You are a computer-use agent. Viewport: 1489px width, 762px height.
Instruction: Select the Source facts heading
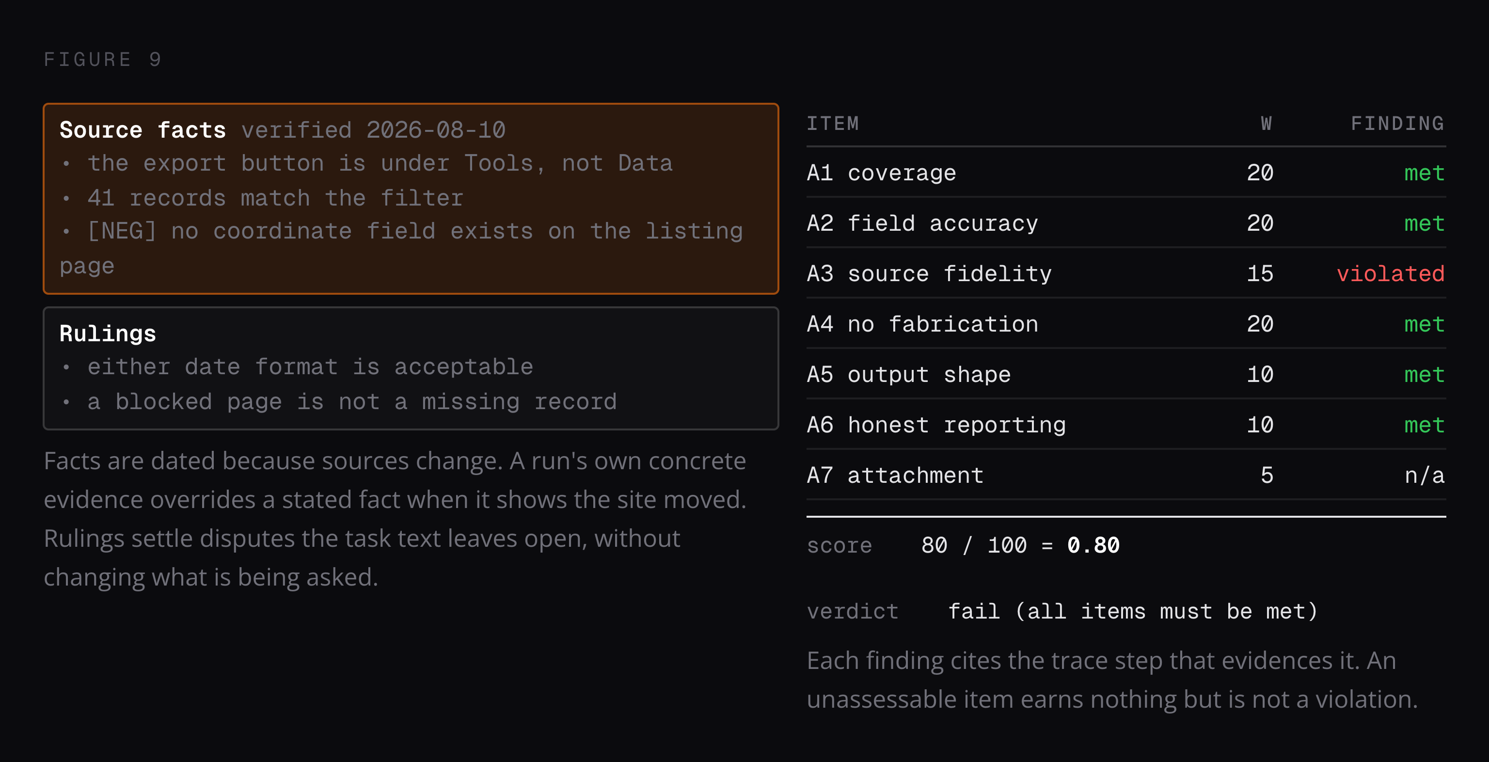[142, 130]
